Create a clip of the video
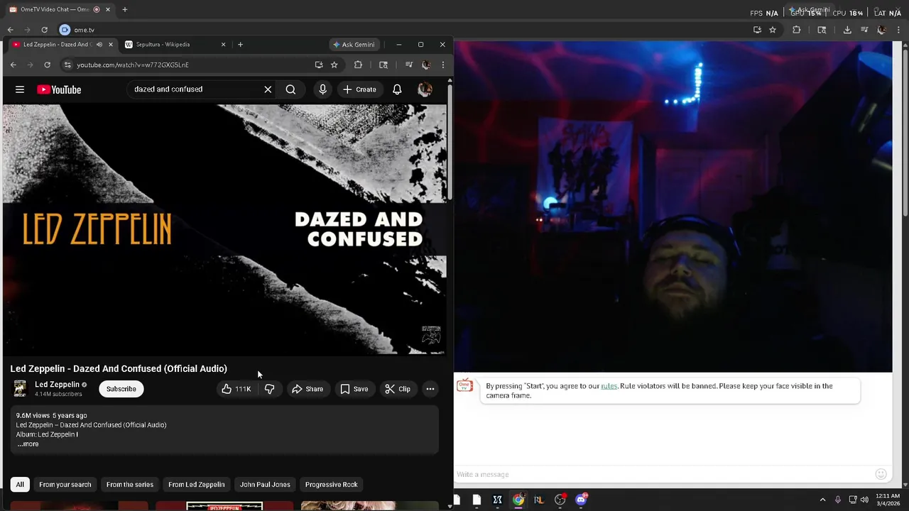Viewport: 909px width, 511px height. (x=398, y=389)
